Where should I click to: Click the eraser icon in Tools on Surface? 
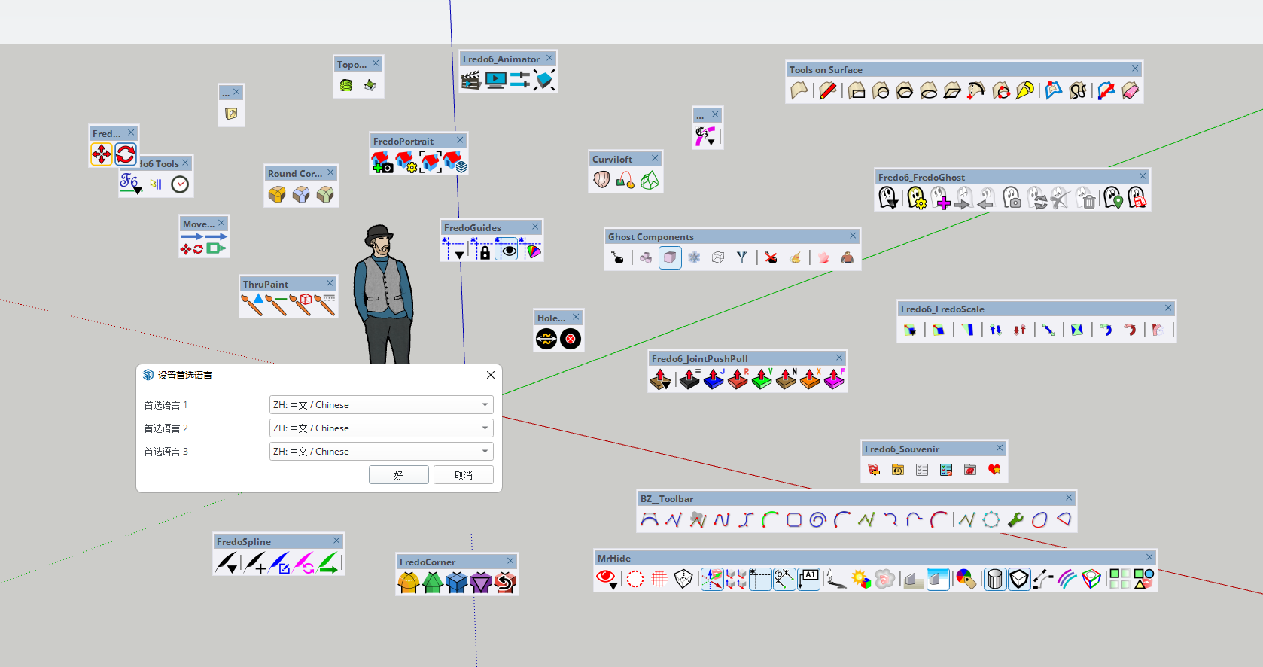[1130, 91]
